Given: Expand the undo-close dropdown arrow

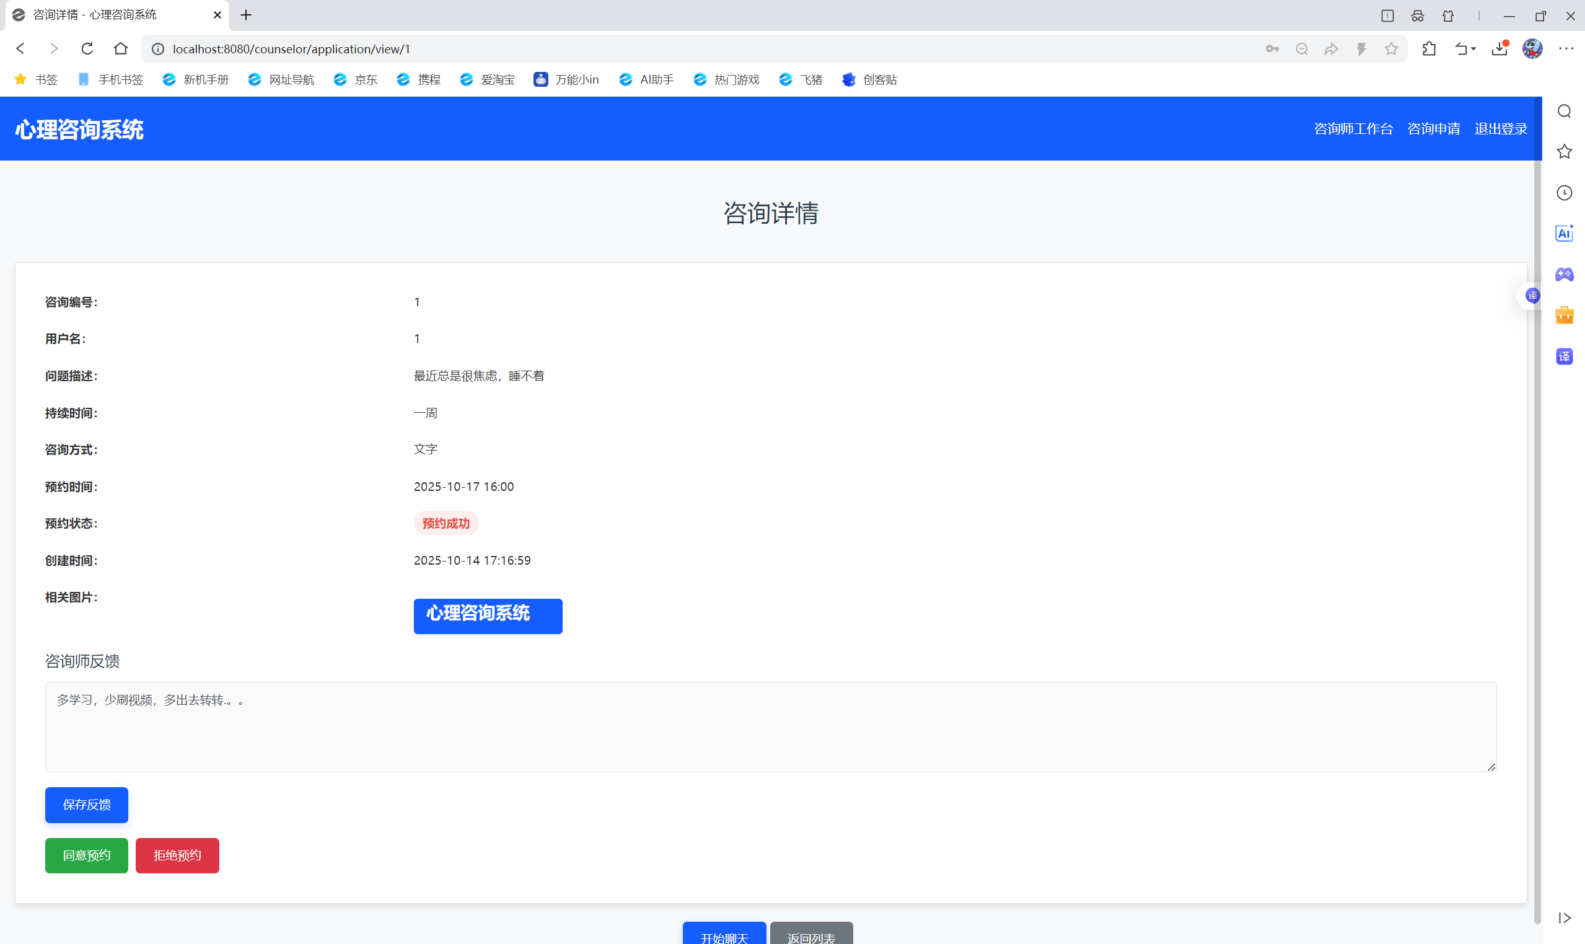Looking at the screenshot, I should 1473,49.
